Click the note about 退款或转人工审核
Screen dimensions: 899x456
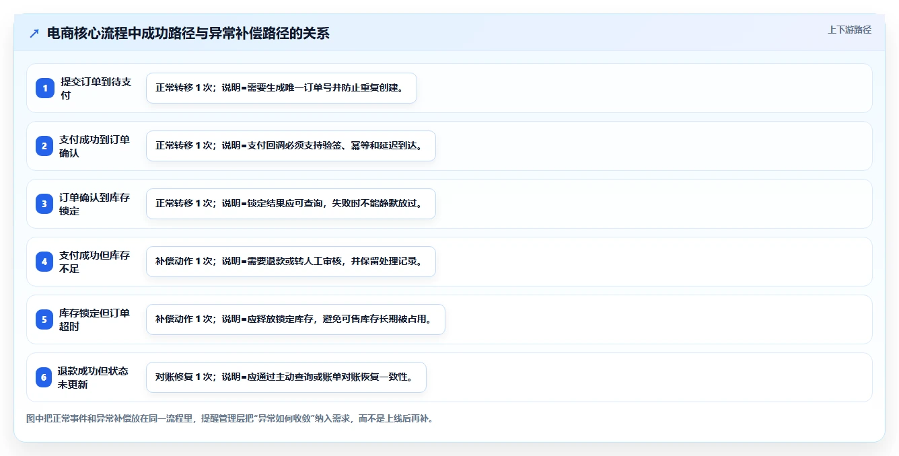pyautogui.click(x=291, y=262)
